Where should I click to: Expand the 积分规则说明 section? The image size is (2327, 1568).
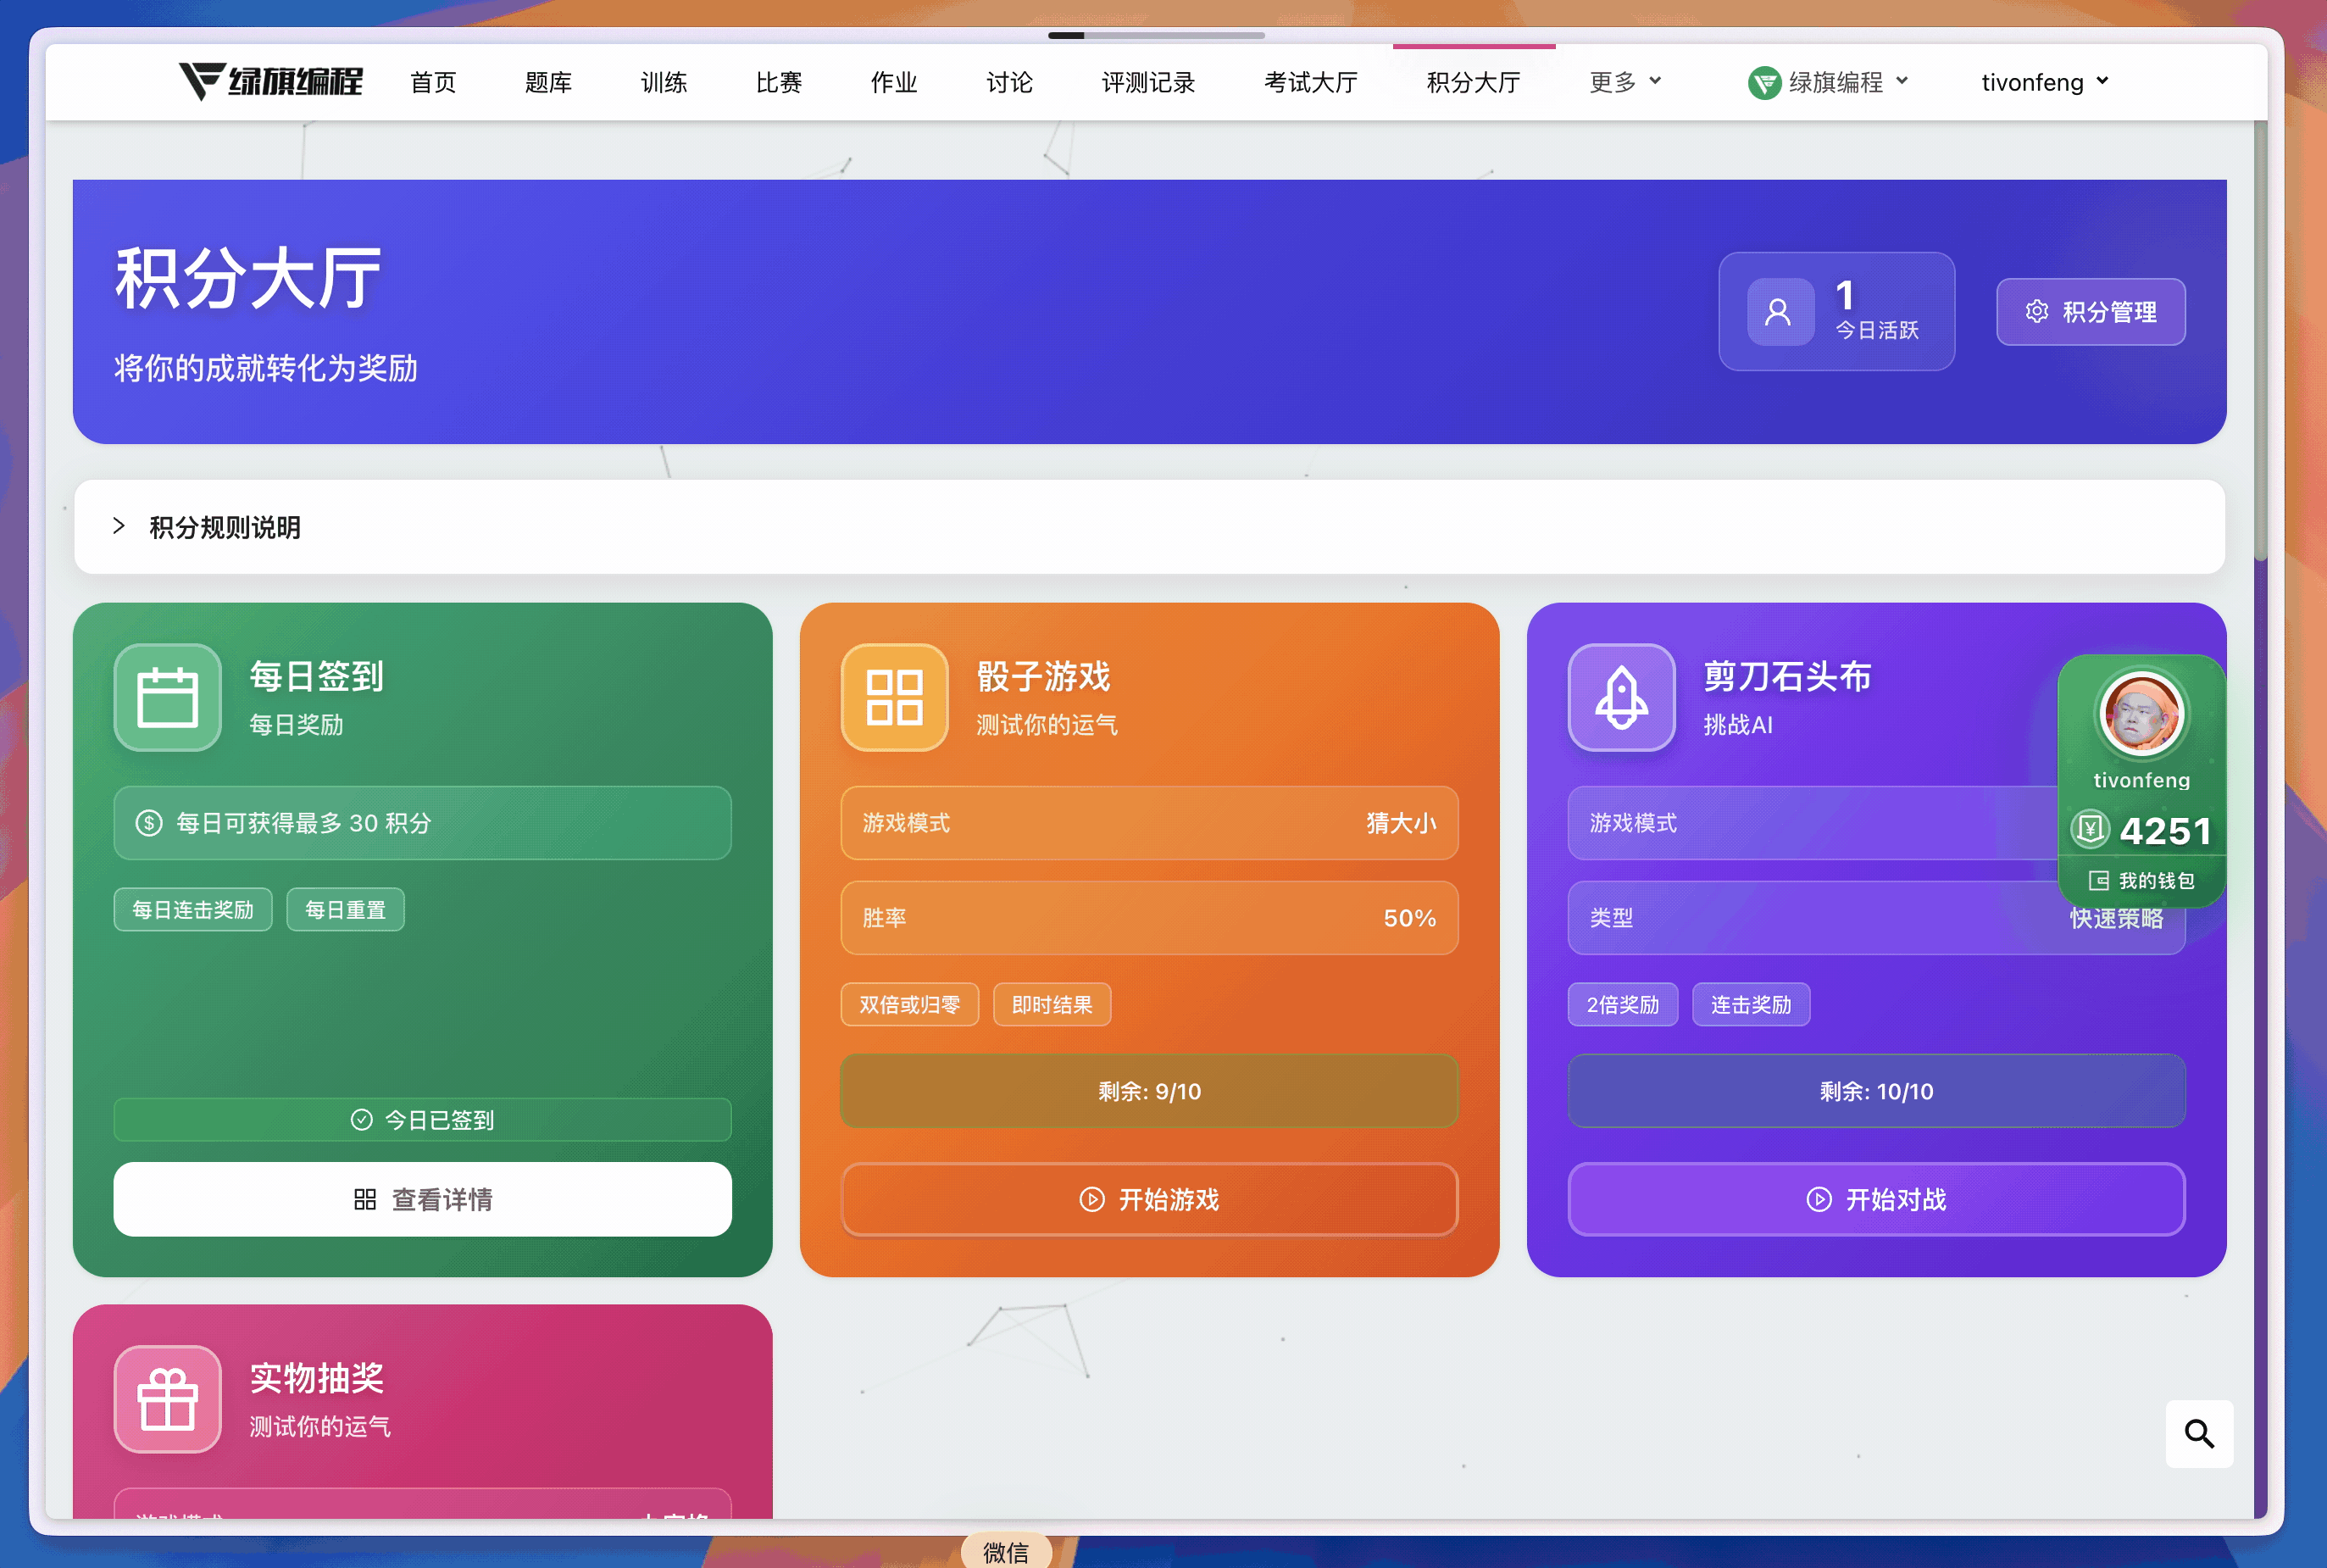click(224, 527)
